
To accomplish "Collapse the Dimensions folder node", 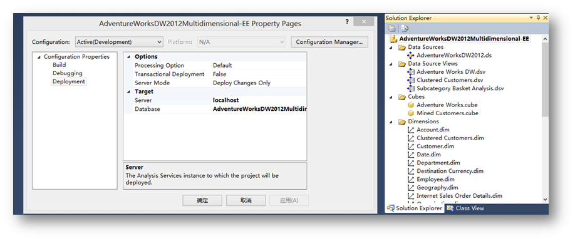I will click(391, 121).
